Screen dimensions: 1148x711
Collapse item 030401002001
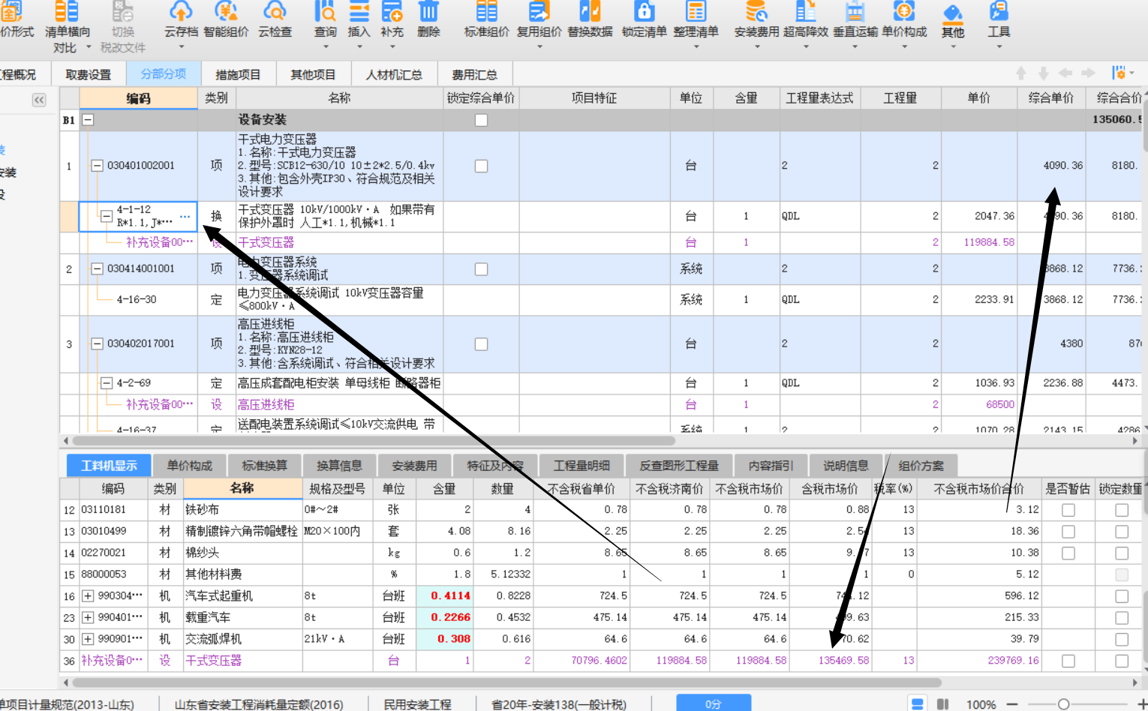click(97, 166)
